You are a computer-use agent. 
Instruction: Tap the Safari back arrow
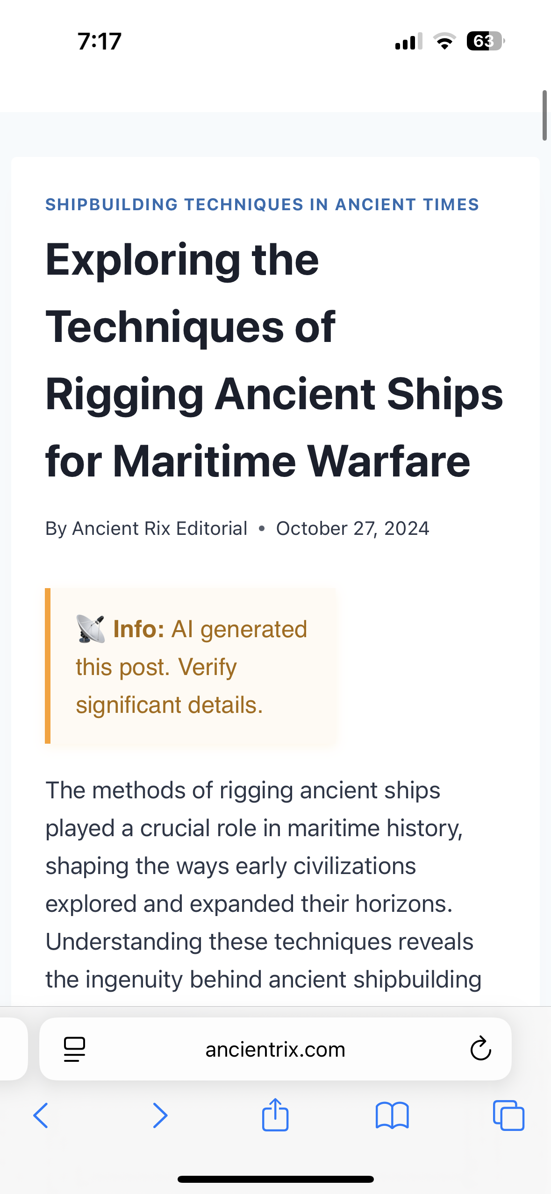pyautogui.click(x=41, y=1116)
